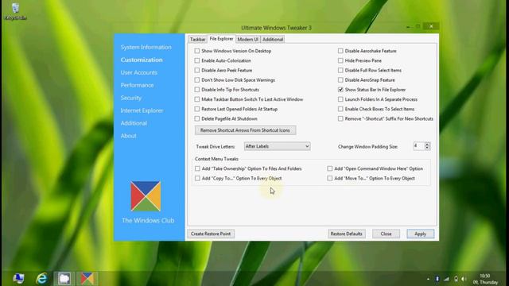Go to User Accounts section
The width and height of the screenshot is (509, 286).
pyautogui.click(x=139, y=72)
